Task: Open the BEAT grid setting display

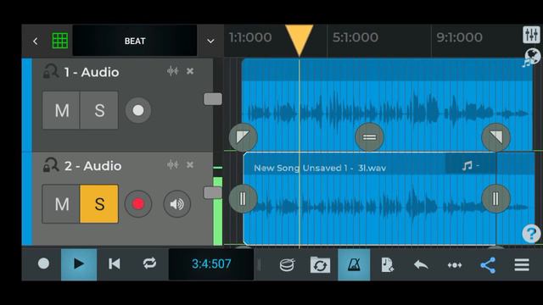Action: [135, 41]
